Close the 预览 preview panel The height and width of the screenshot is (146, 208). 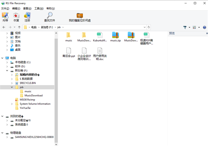207,33
